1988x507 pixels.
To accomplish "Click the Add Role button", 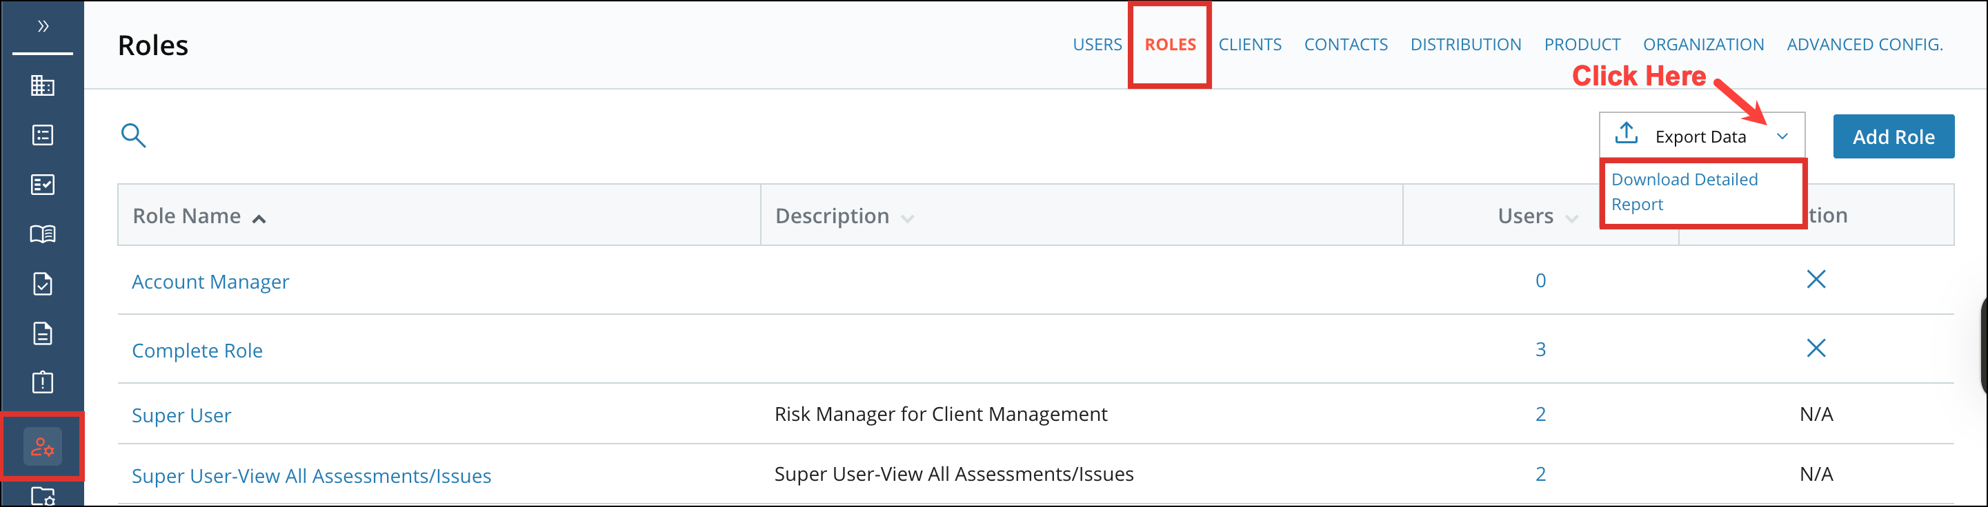I will (1893, 136).
